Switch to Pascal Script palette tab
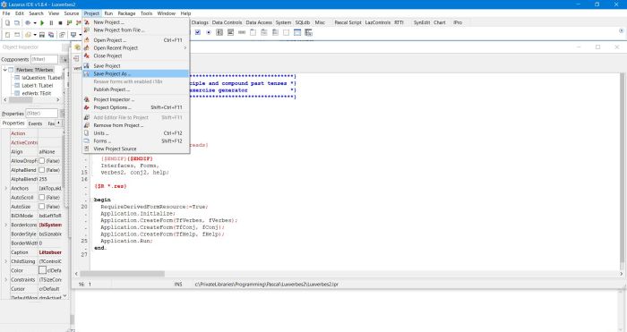Image resolution: width=627 pixels, height=332 pixels. pos(348,22)
